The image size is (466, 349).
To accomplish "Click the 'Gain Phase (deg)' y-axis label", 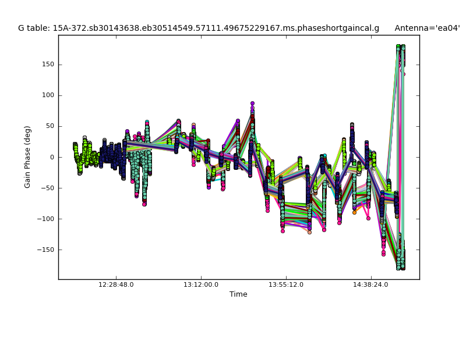I will tap(27, 157).
